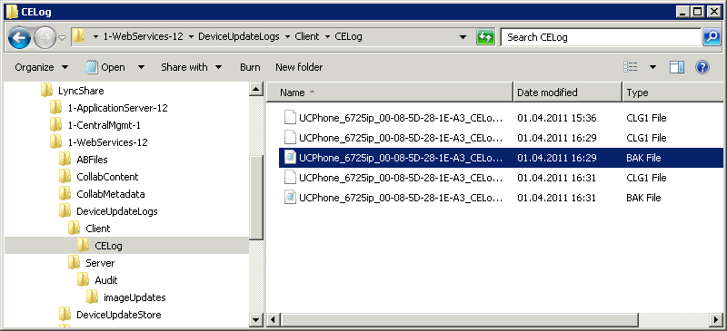This screenshot has height=331, width=727.
Task: Click the Change your view icon
Action: pyautogui.click(x=631, y=68)
